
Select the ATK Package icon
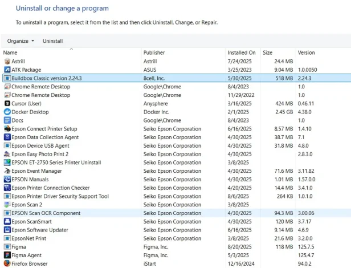[x=7, y=70]
